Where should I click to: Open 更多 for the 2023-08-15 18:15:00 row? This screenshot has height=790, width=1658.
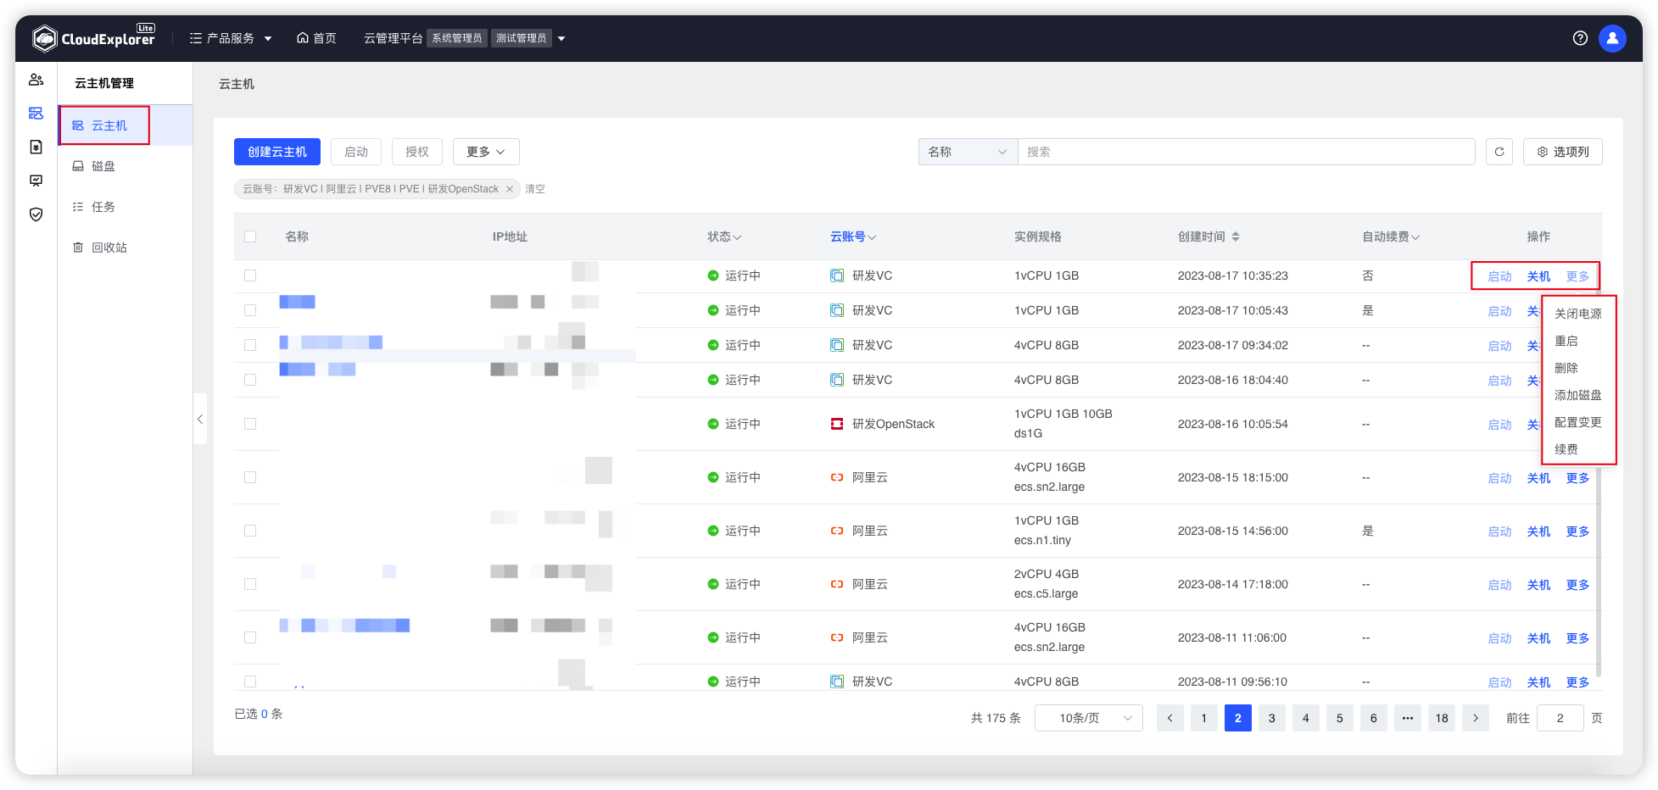(x=1577, y=478)
